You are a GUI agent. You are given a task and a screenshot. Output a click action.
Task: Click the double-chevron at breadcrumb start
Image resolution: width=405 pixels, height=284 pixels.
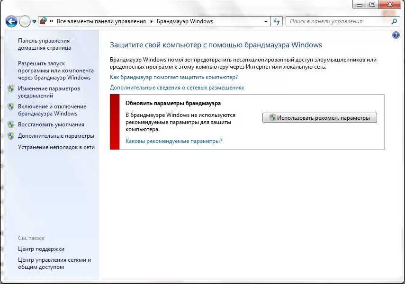click(x=51, y=21)
